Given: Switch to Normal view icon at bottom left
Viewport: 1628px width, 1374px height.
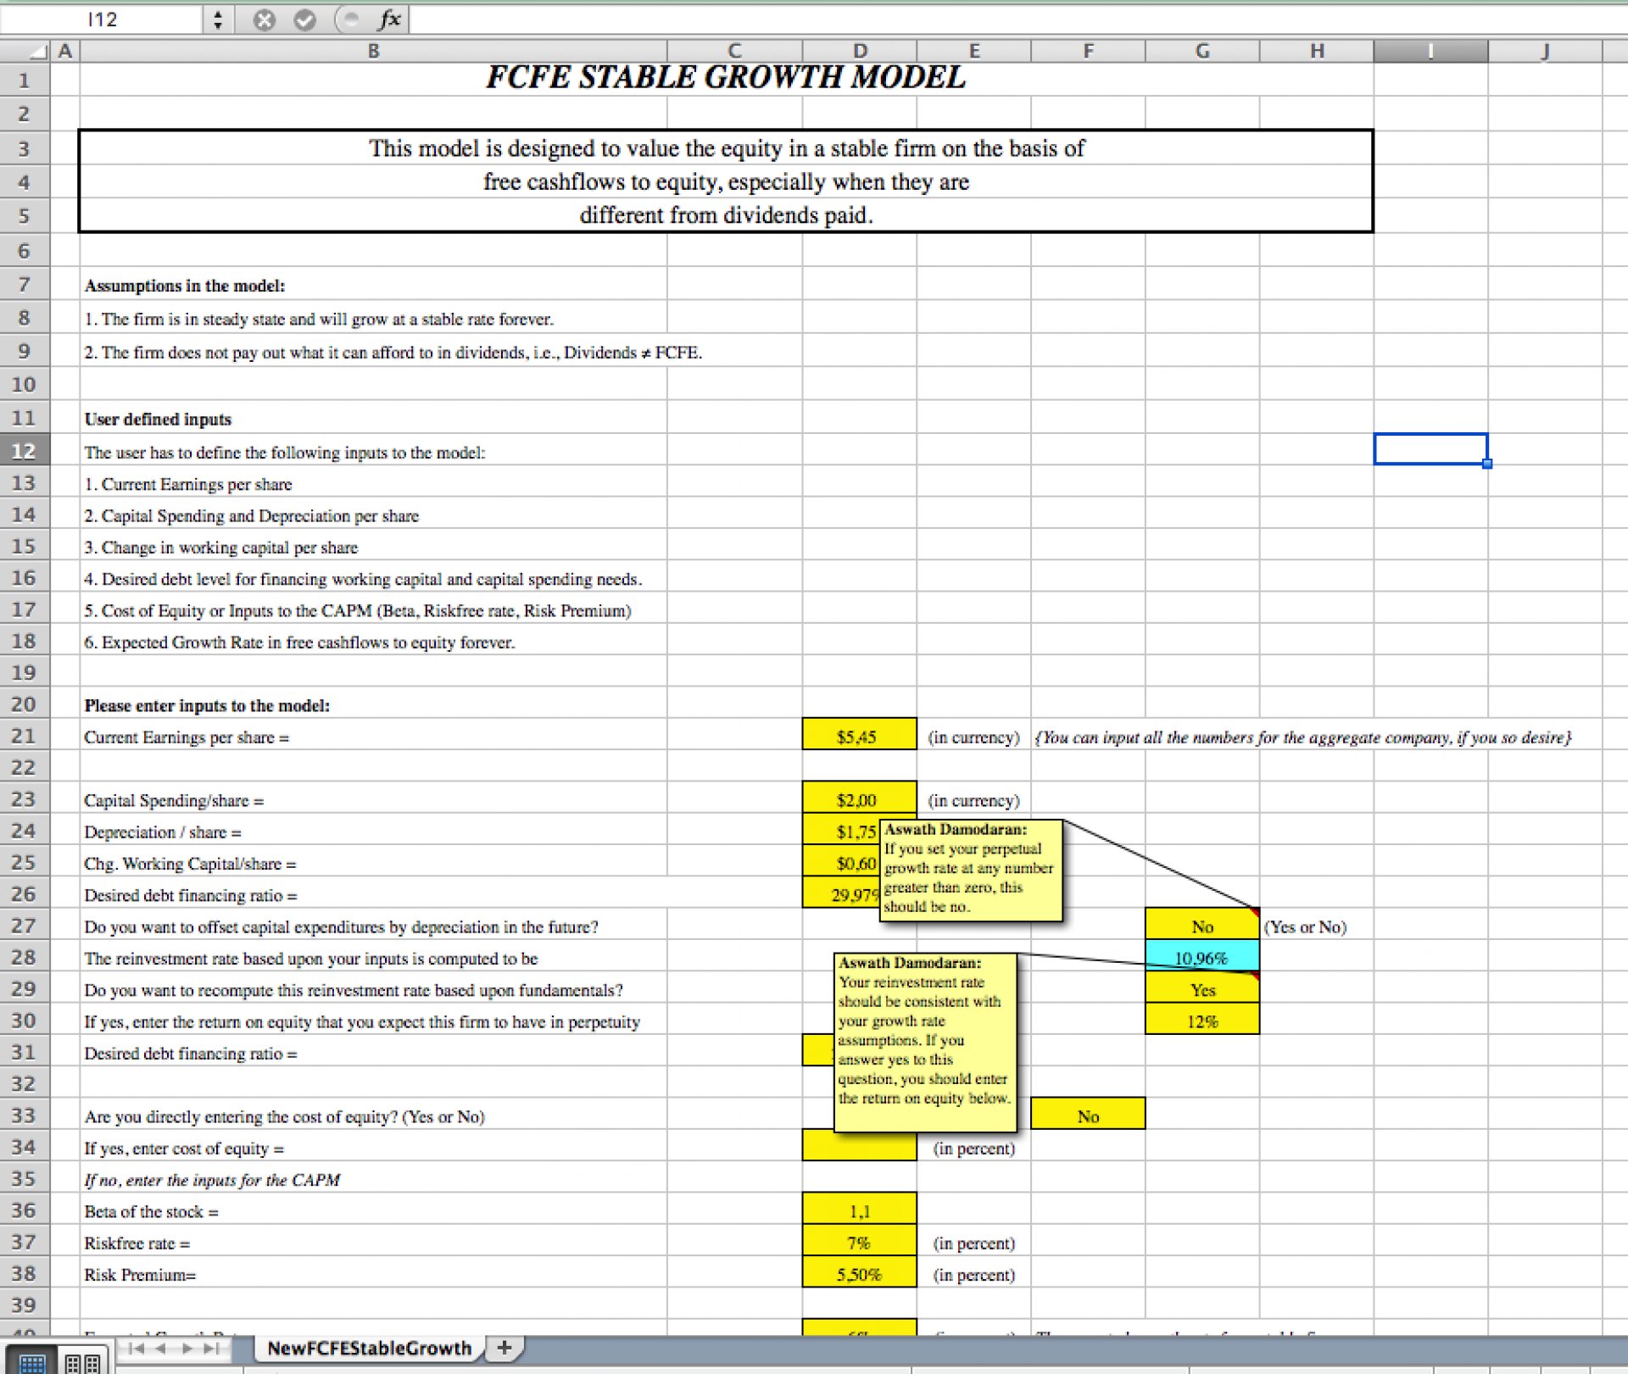Looking at the screenshot, I should [x=32, y=1362].
